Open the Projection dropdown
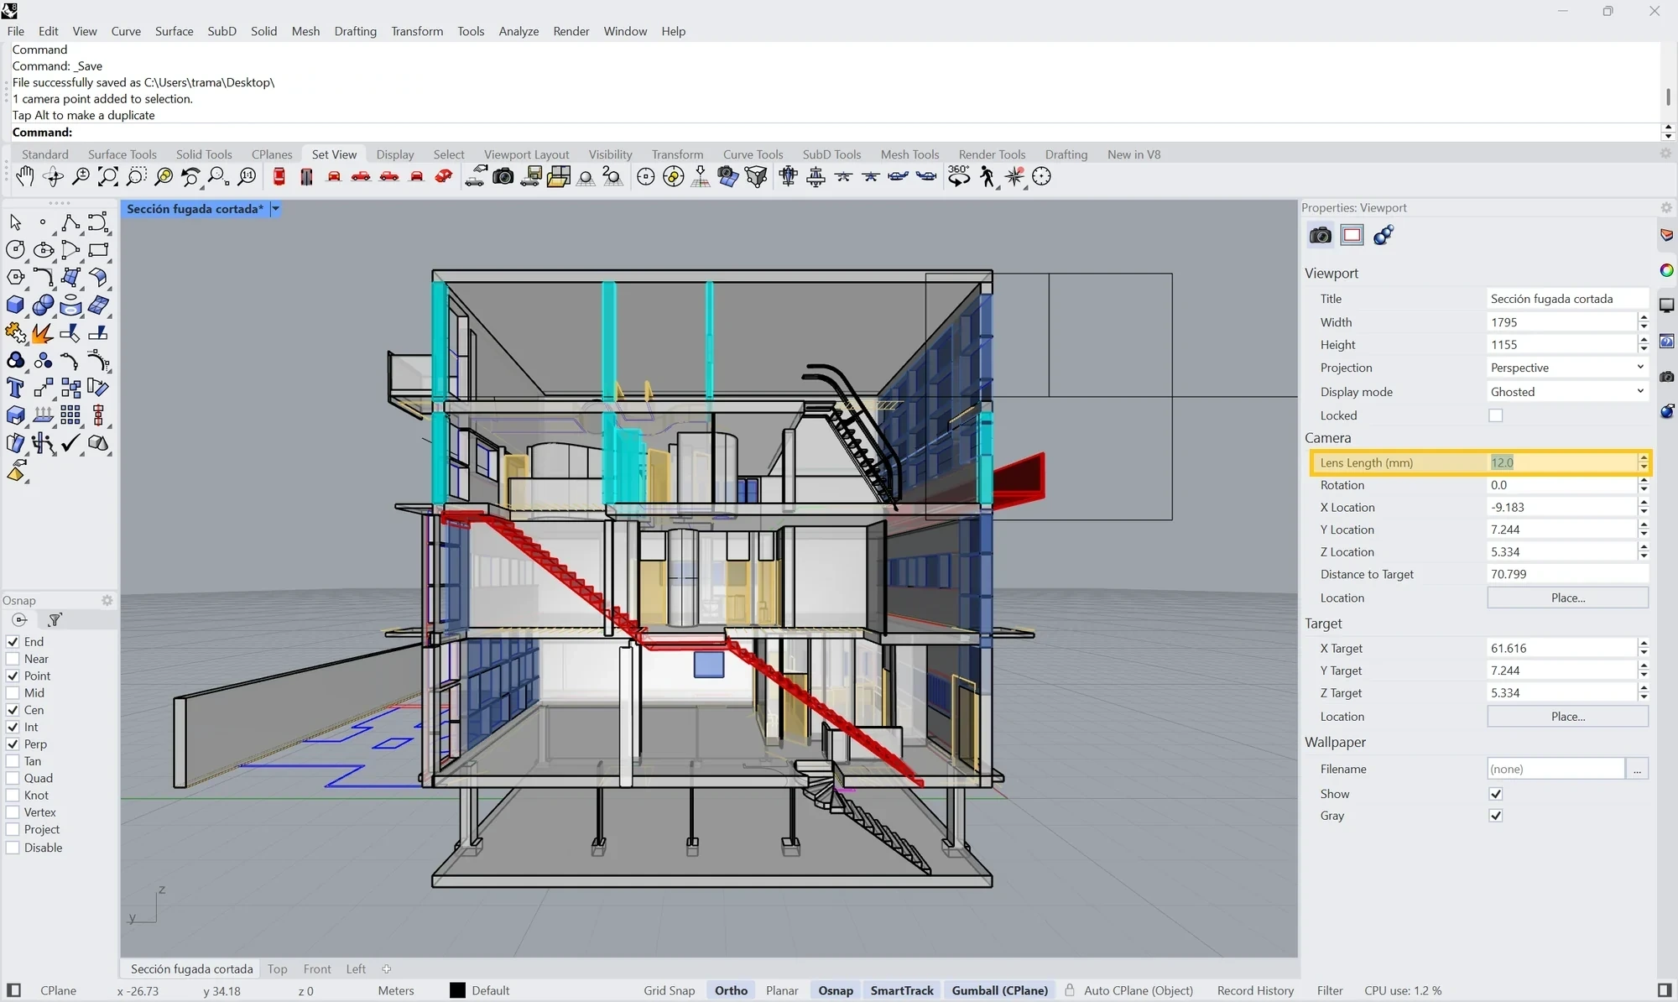This screenshot has height=1002, width=1678. click(x=1567, y=368)
